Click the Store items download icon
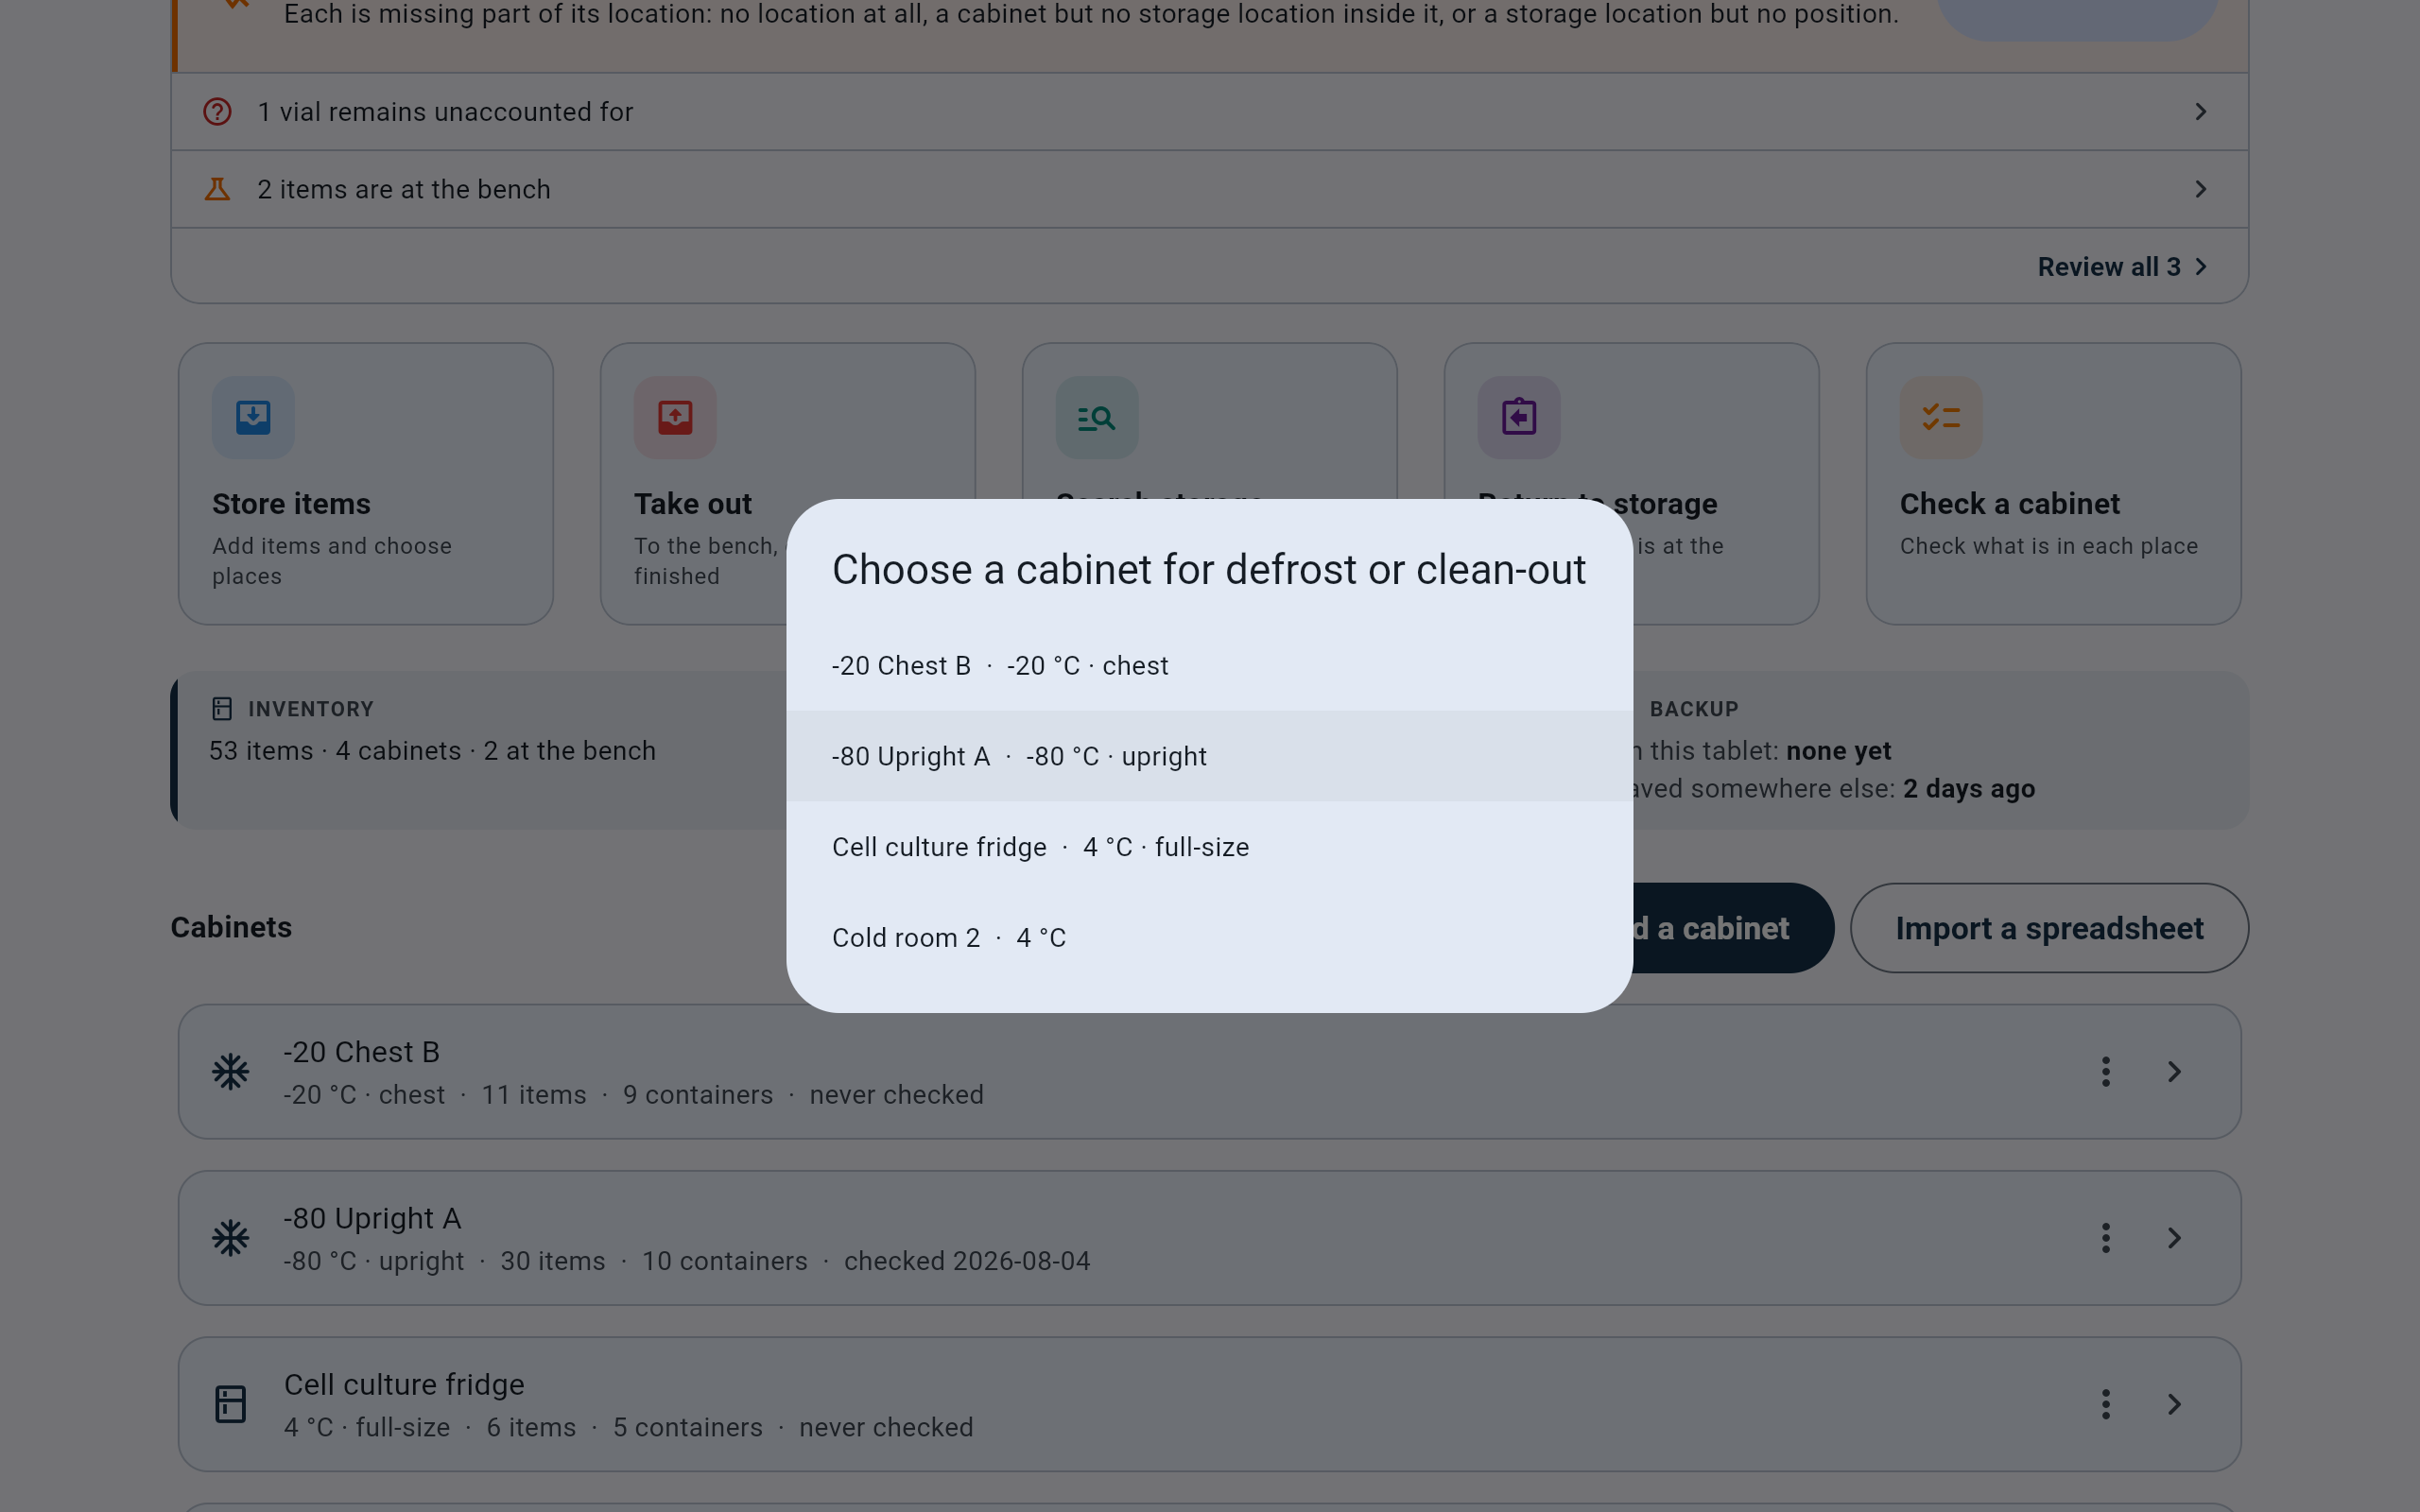 [x=253, y=417]
